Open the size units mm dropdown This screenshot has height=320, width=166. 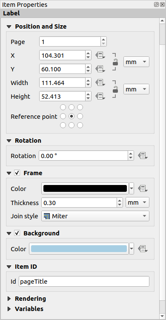pyautogui.click(x=136, y=89)
